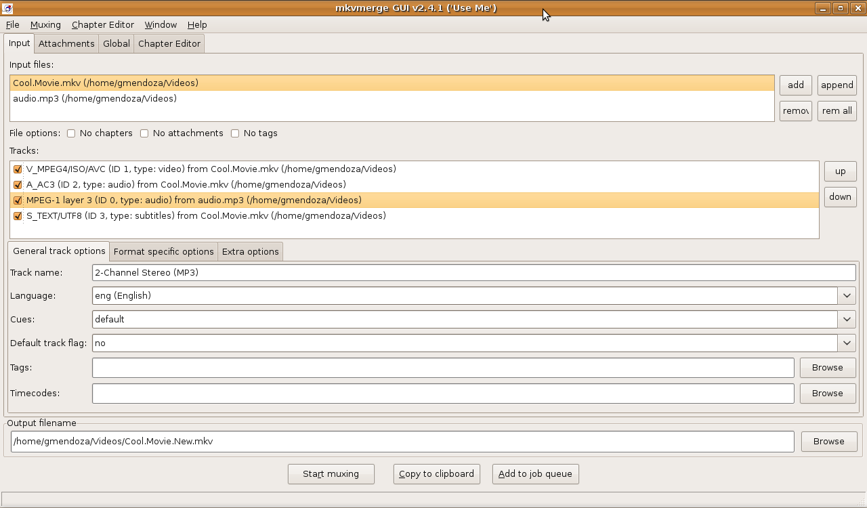
Task: Minimize the mkvmerge window
Action: coord(823,8)
